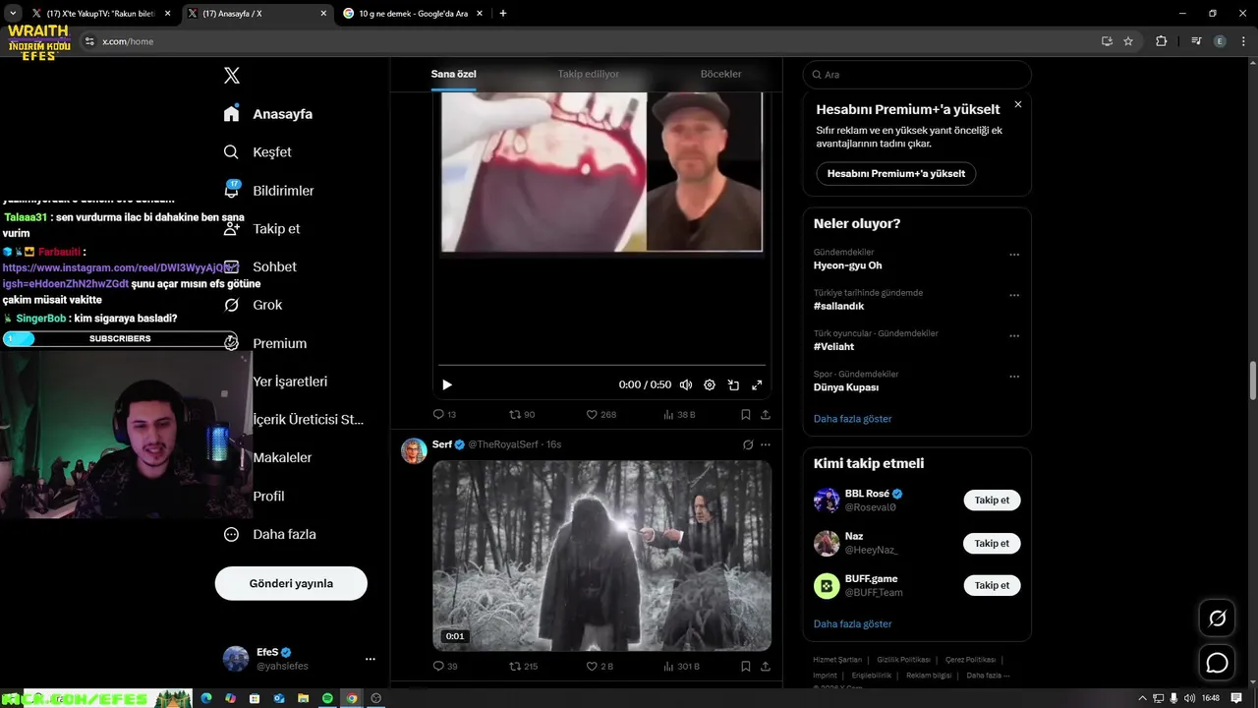This screenshot has width=1258, height=708.
Task: Open Anasayfa home in sidebar
Action: tap(268, 114)
